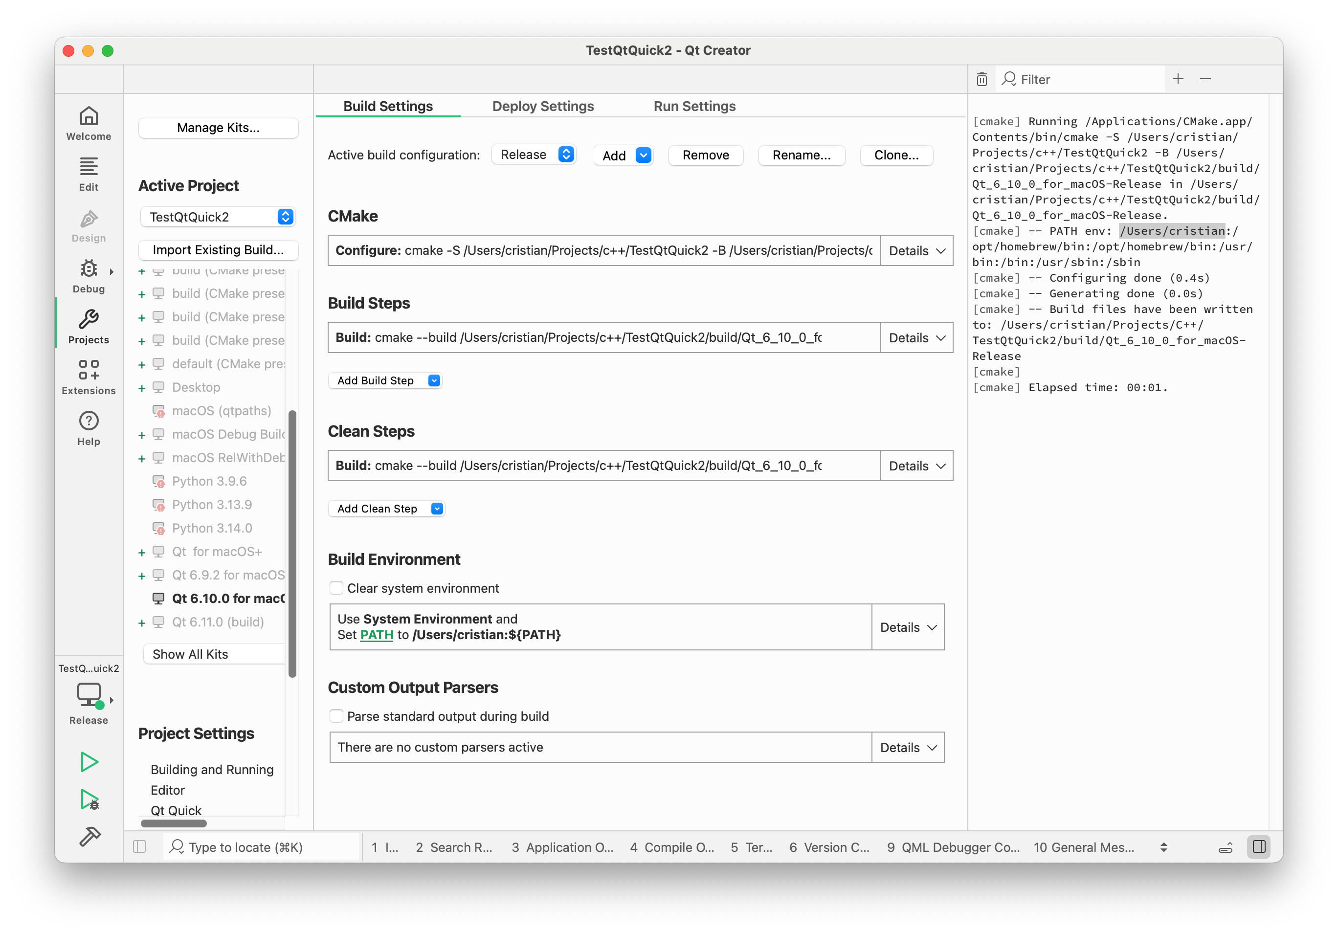
Task: Switch to Edit mode
Action: (89, 174)
